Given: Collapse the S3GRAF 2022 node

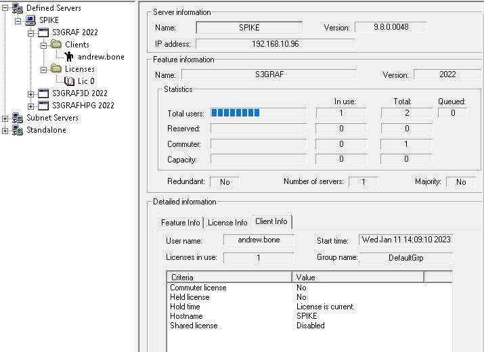Looking at the screenshot, I should click(31, 33).
